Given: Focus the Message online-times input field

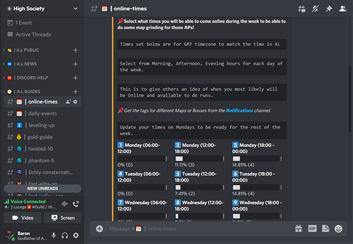Looking at the screenshot, I should (x=199, y=229).
